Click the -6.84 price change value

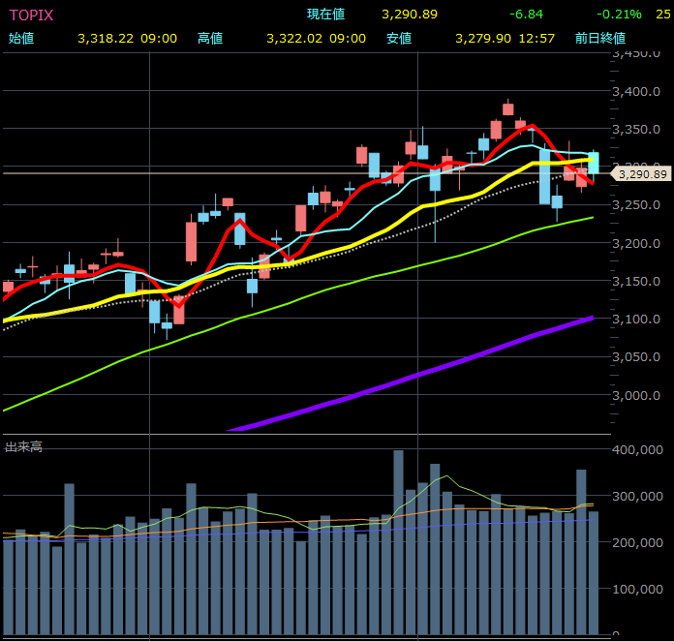click(x=530, y=15)
